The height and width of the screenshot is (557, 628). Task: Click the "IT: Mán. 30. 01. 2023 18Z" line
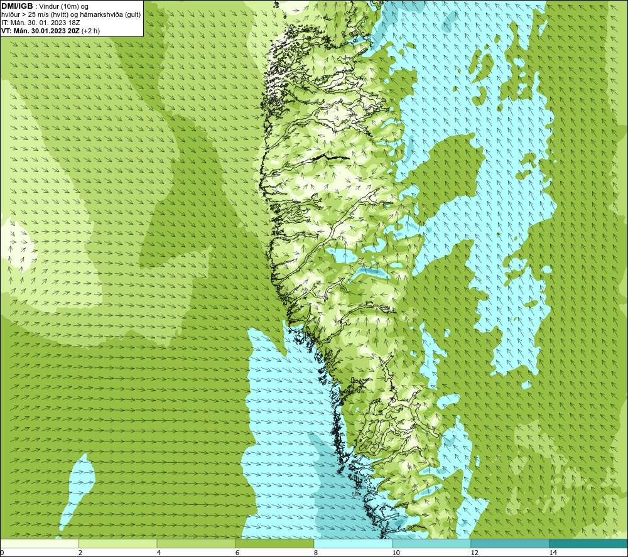point(40,23)
